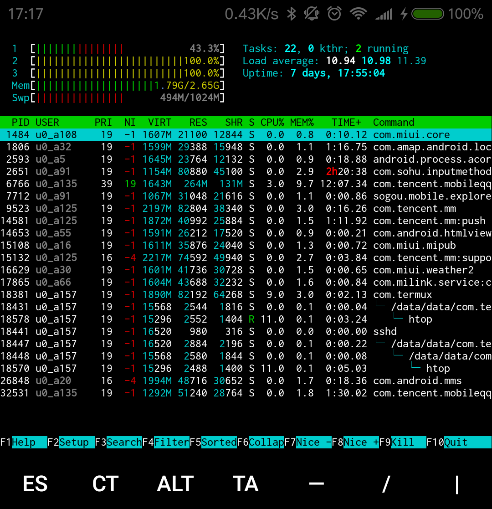Sort by the MEM% column header

(302, 123)
